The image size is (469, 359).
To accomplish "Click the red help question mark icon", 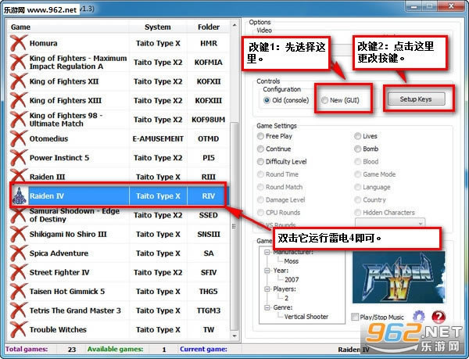I will pos(439,317).
